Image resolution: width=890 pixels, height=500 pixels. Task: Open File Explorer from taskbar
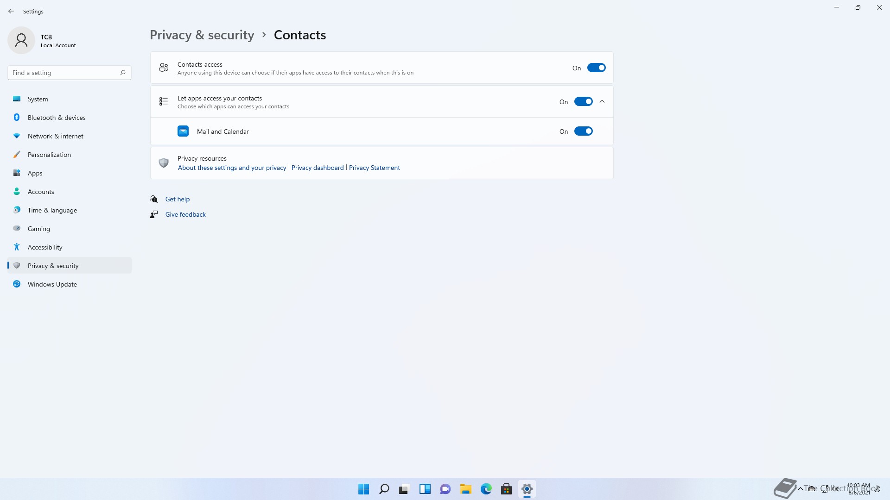click(466, 489)
